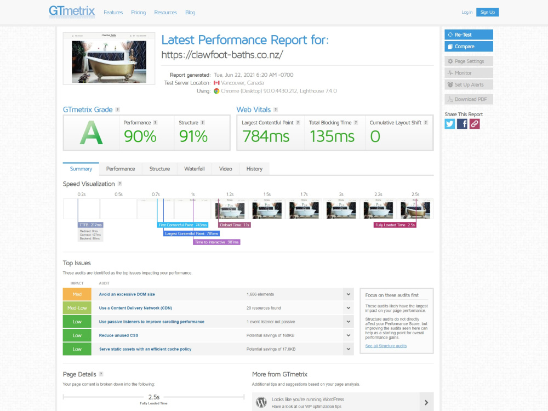This screenshot has height=411, width=548.
Task: Click Download PDF button
Action: (x=469, y=99)
